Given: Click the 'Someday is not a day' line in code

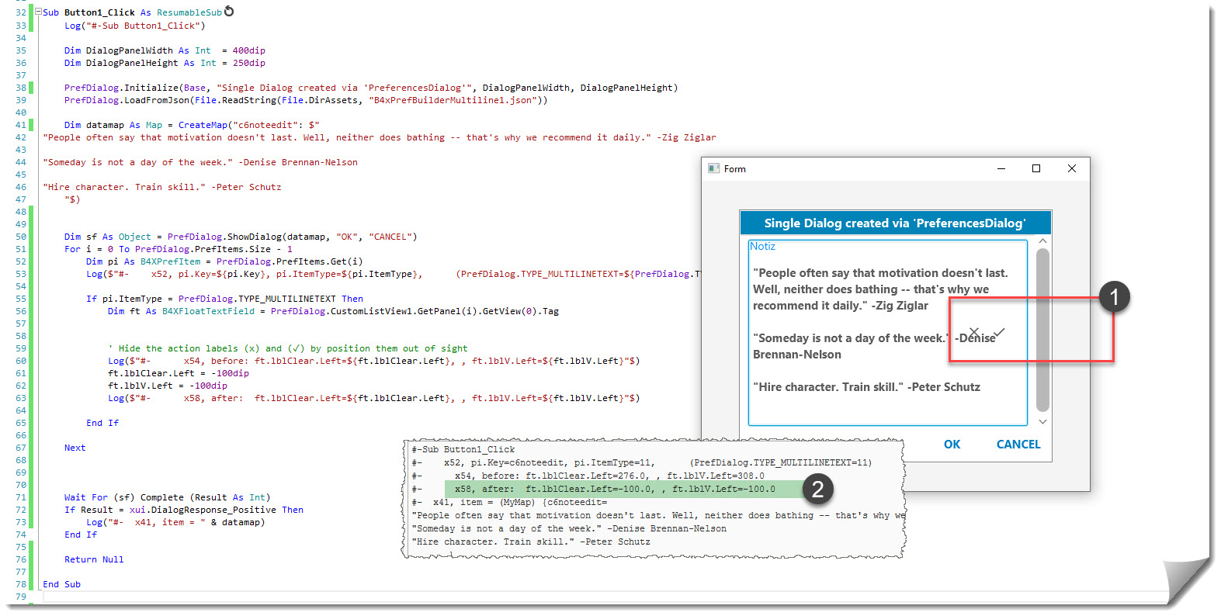Looking at the screenshot, I should point(200,162).
